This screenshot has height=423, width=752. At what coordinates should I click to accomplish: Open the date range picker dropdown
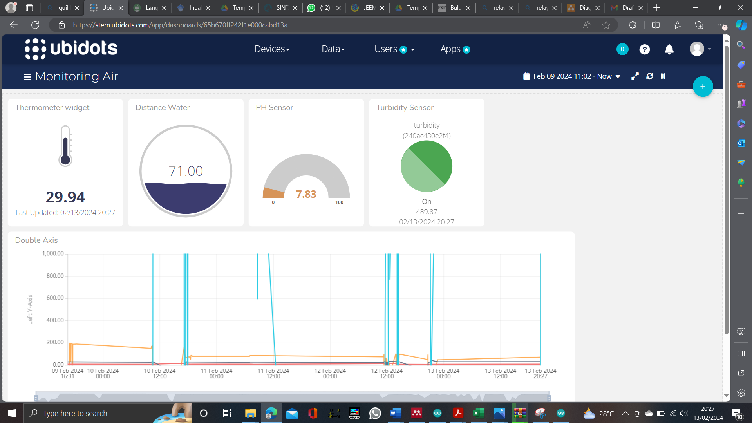[x=572, y=76]
